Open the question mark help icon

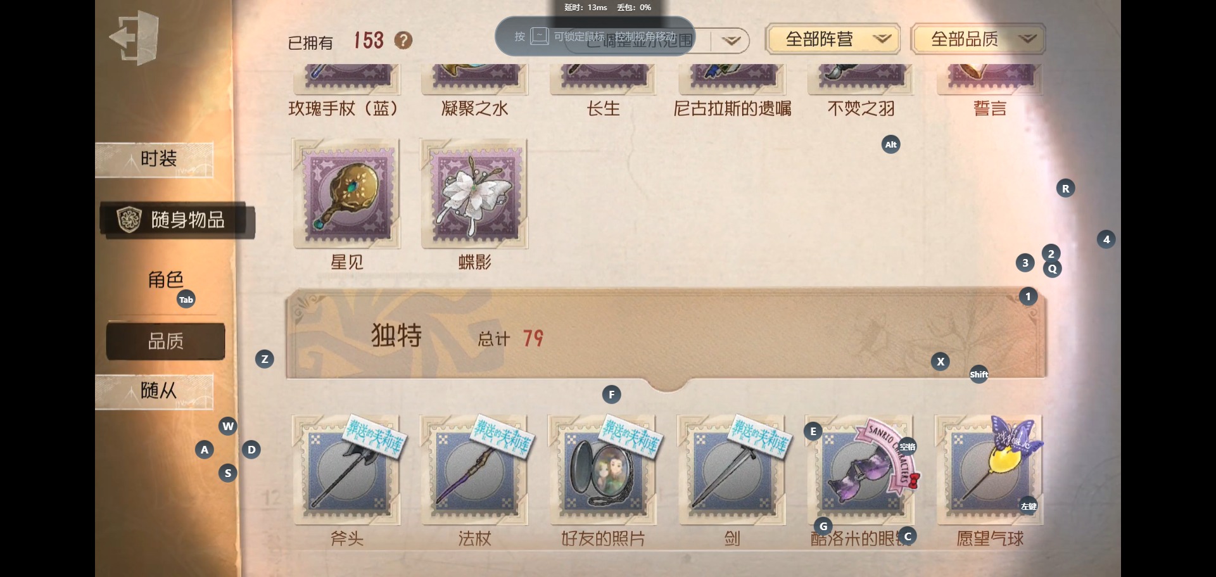click(x=403, y=41)
